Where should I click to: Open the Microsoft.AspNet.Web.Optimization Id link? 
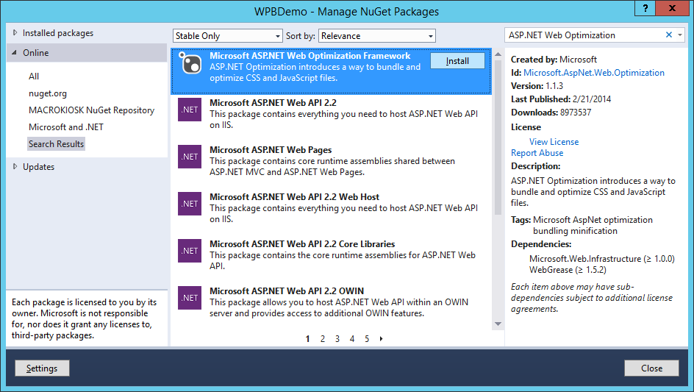(x=594, y=73)
